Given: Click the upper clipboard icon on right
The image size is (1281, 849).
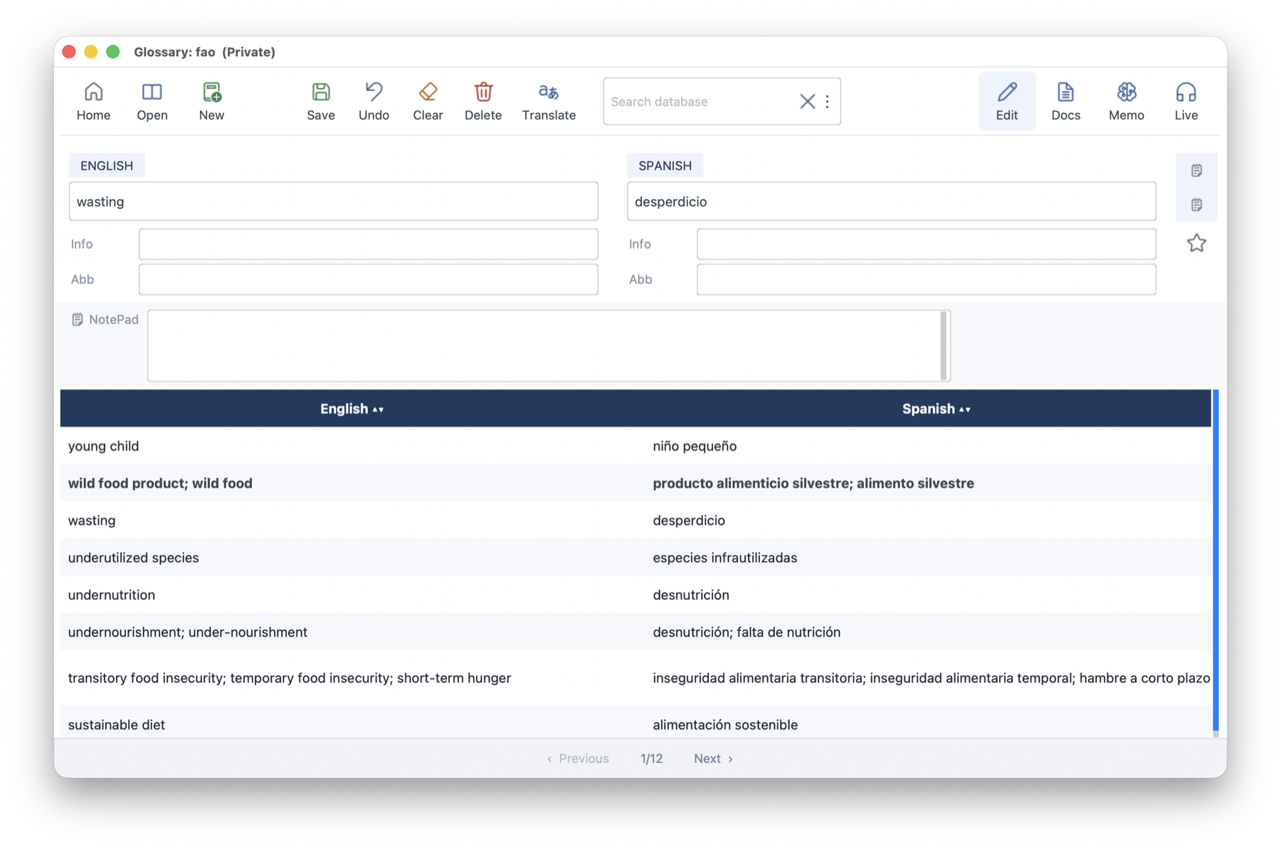Looking at the screenshot, I should [x=1196, y=171].
